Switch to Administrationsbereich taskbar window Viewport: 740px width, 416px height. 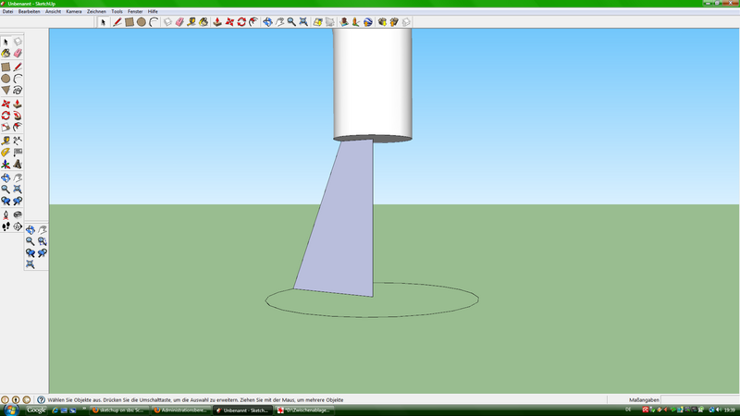point(180,410)
